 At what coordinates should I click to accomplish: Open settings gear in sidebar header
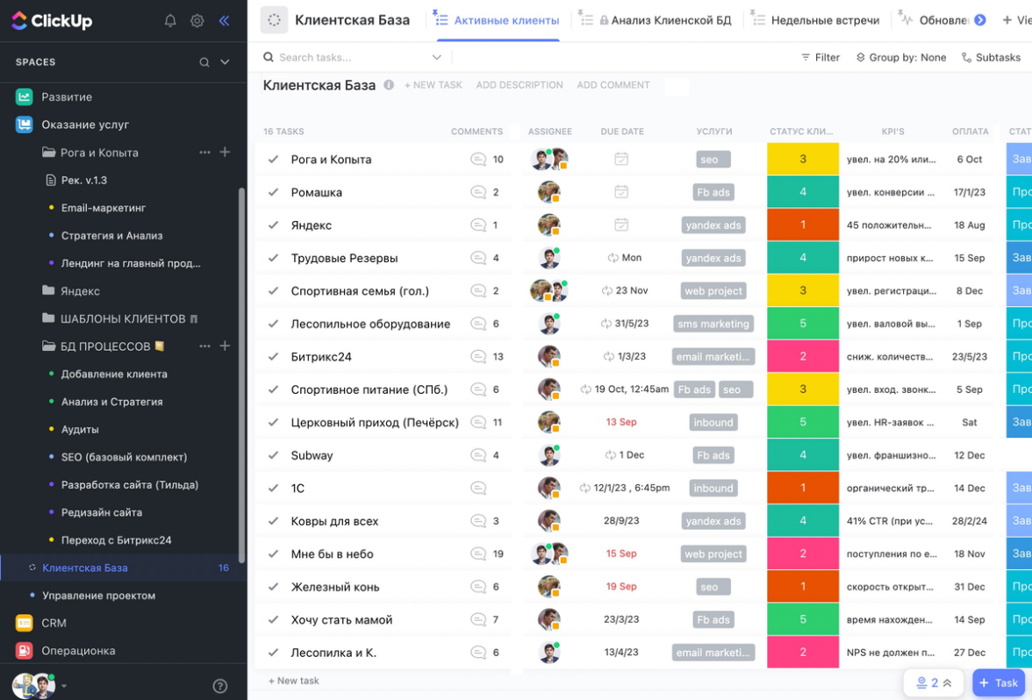click(x=197, y=21)
